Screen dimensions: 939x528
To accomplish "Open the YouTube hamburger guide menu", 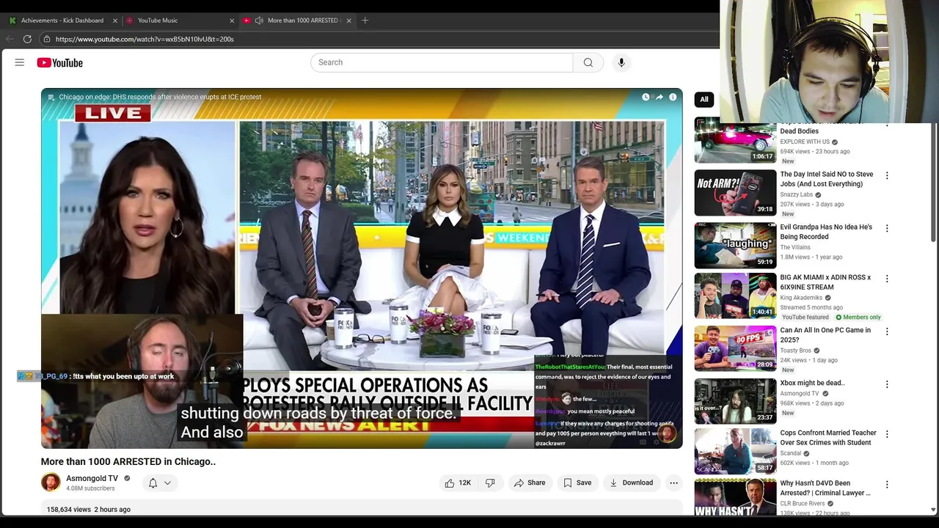I will point(20,63).
